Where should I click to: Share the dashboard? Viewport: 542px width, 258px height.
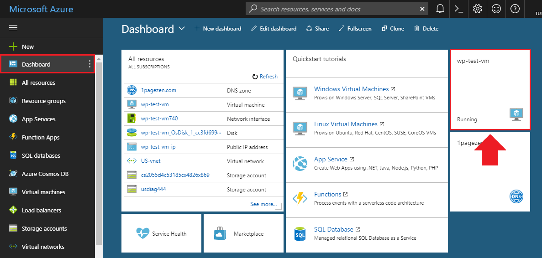(x=317, y=29)
